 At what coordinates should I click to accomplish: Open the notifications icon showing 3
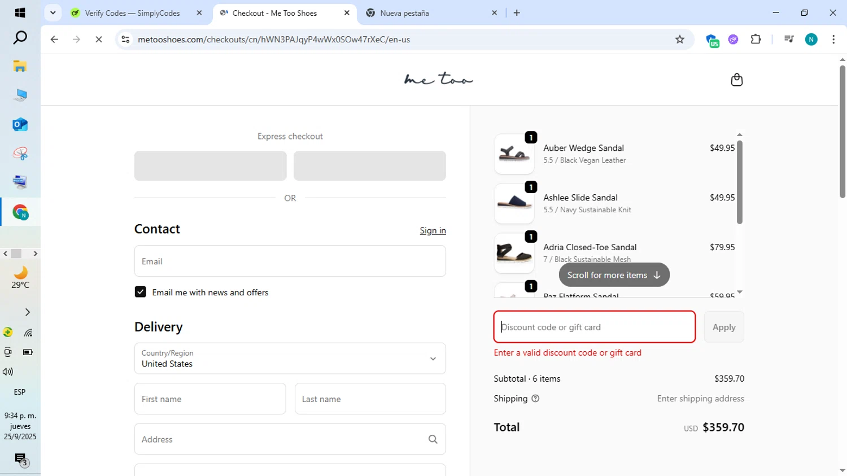pyautogui.click(x=21, y=460)
